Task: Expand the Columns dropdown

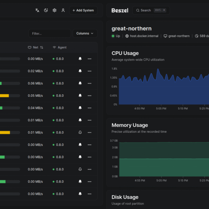Action: (x=85, y=33)
